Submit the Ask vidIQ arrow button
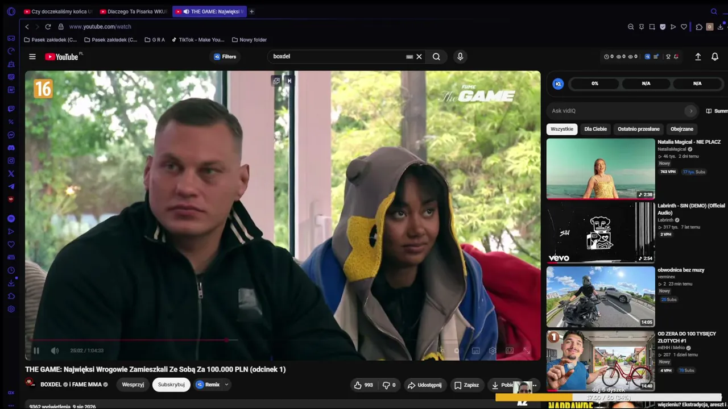 click(x=691, y=111)
